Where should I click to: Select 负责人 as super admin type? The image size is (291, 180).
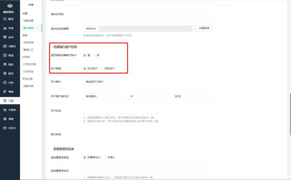[x=105, y=158]
